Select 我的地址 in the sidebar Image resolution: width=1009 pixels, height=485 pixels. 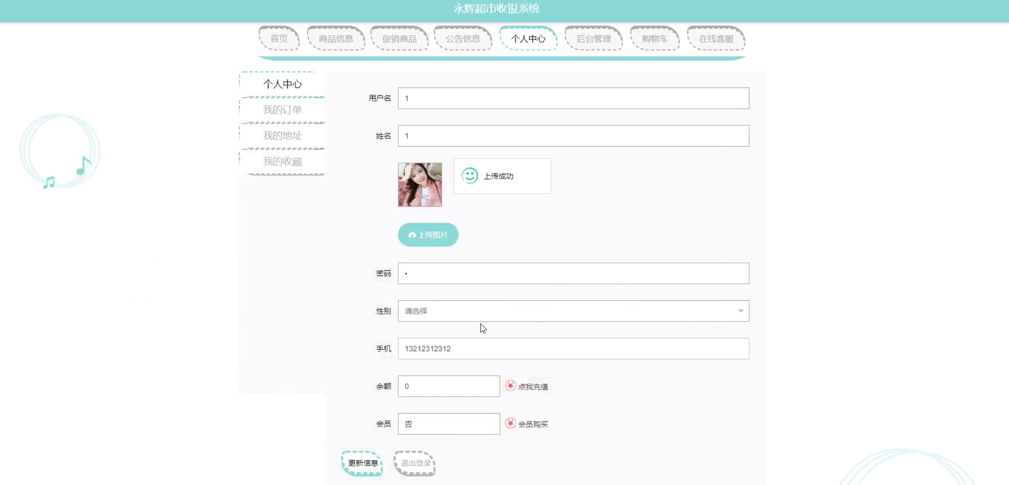coord(282,136)
